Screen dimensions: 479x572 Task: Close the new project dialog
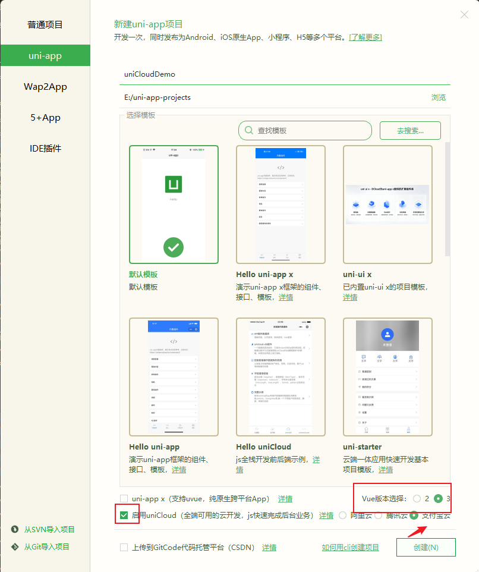point(464,15)
